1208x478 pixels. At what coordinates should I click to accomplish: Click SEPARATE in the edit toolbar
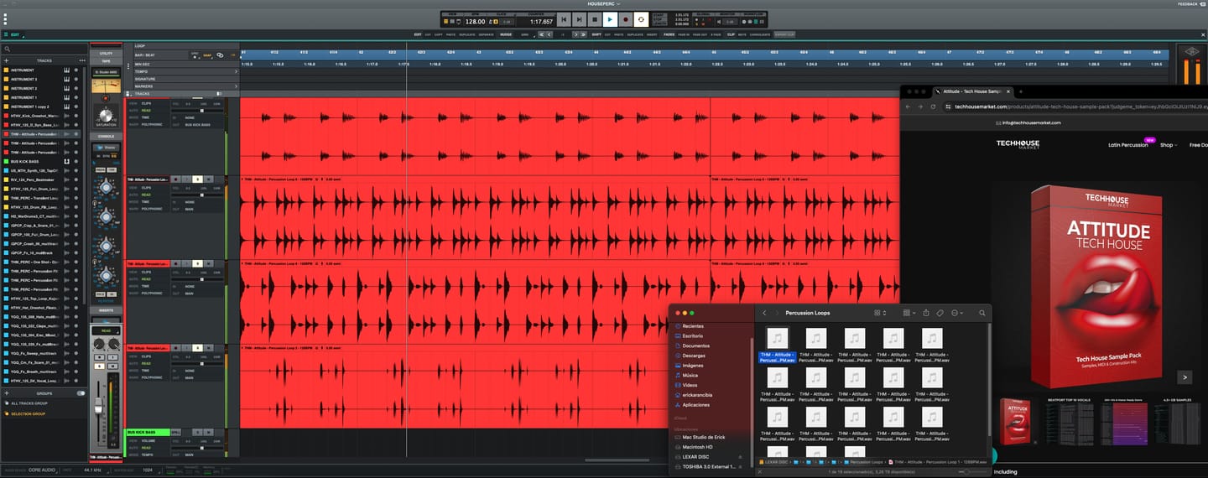(486, 34)
